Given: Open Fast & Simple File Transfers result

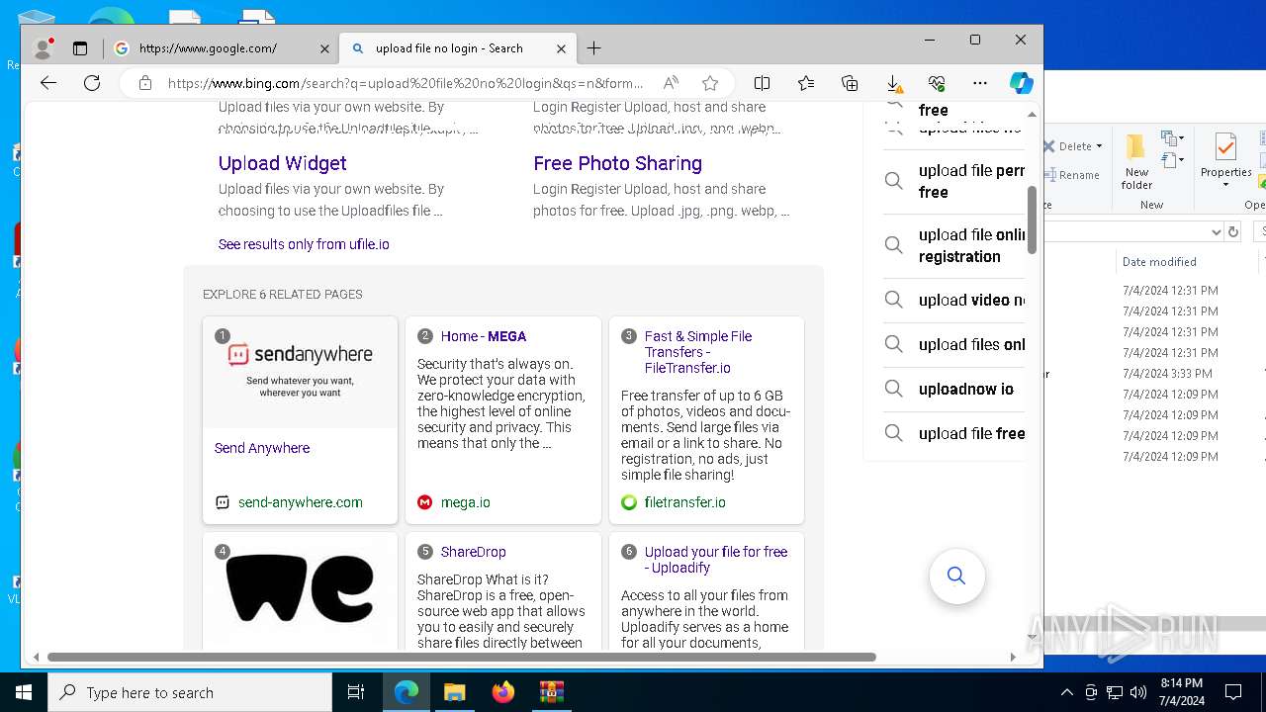Looking at the screenshot, I should (698, 352).
